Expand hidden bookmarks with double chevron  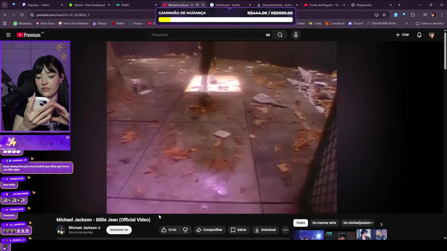click(x=406, y=23)
